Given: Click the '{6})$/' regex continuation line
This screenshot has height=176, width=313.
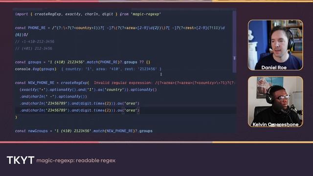Looking at the screenshot, I should coord(22,35).
